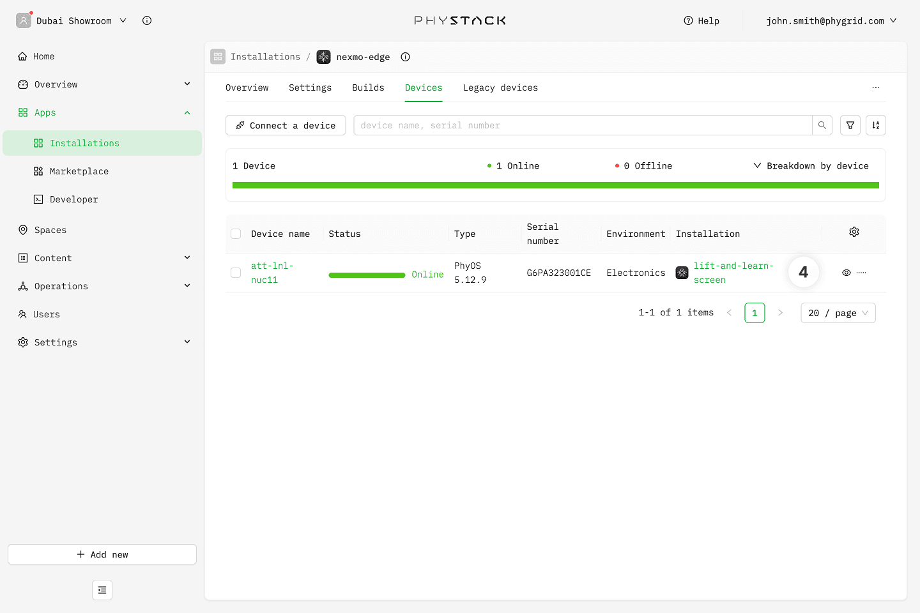Open row actions dots for att-lnl-nuc11
The width and height of the screenshot is (920, 613).
861,273
